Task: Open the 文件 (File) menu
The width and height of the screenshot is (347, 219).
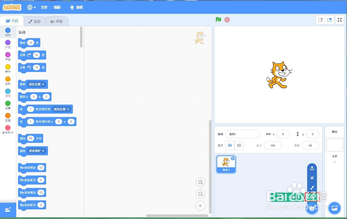Action: point(44,7)
